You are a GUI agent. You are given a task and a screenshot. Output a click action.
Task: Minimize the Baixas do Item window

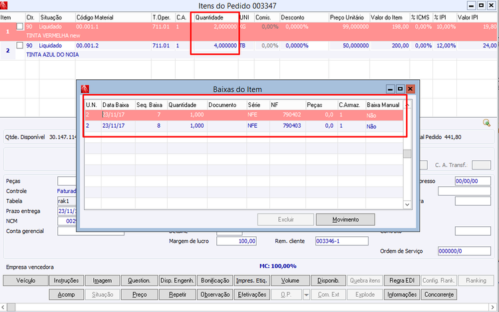391,89
